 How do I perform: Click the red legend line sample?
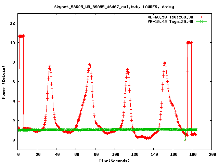tap(201, 17)
